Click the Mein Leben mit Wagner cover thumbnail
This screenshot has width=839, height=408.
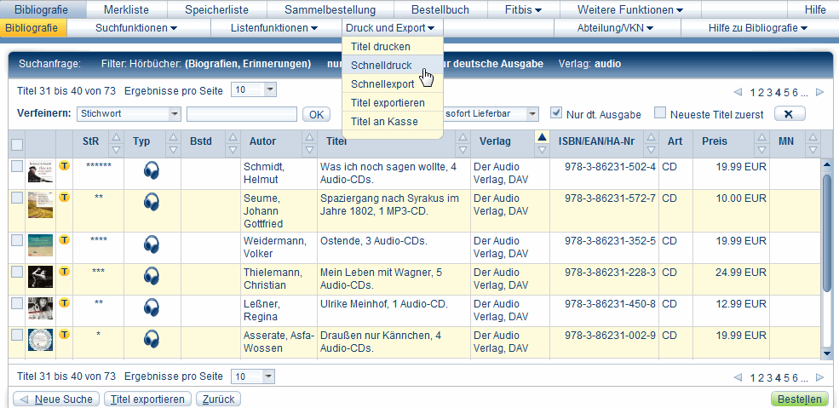[40, 275]
